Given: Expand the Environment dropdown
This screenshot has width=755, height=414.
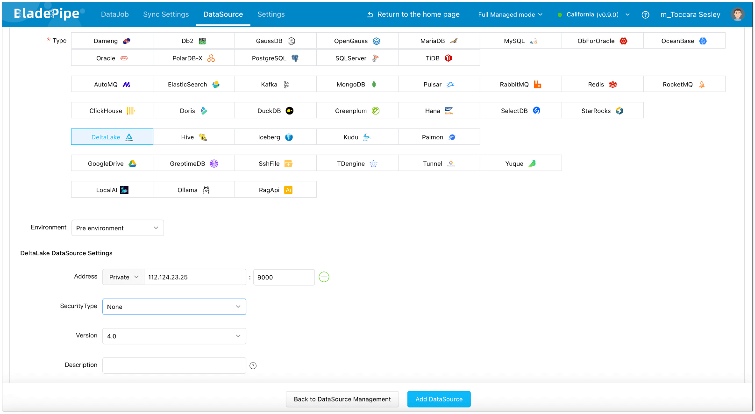Looking at the screenshot, I should point(117,228).
